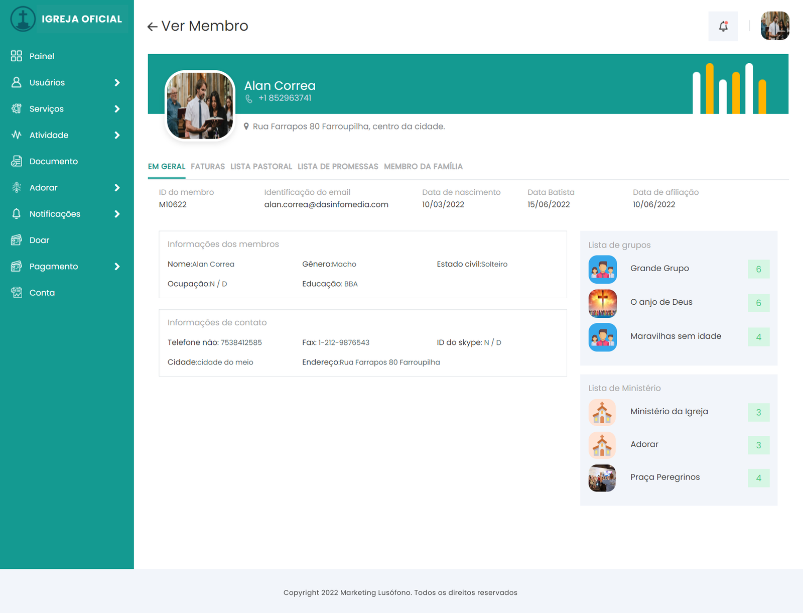
Task: Open the Lista Pastoral tab
Action: tap(261, 167)
